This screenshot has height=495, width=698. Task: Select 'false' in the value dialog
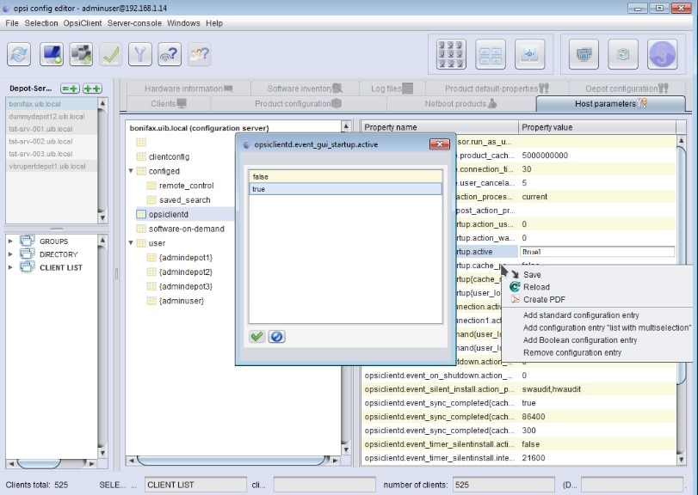pos(345,176)
